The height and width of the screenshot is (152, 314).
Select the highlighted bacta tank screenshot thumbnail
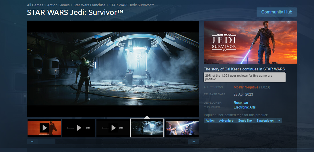click(x=147, y=128)
